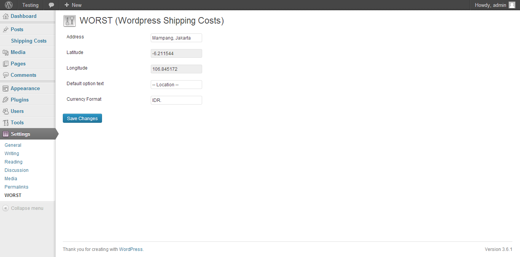Open Media settings submenu
Viewport: 520px width, 257px height.
tap(11, 179)
